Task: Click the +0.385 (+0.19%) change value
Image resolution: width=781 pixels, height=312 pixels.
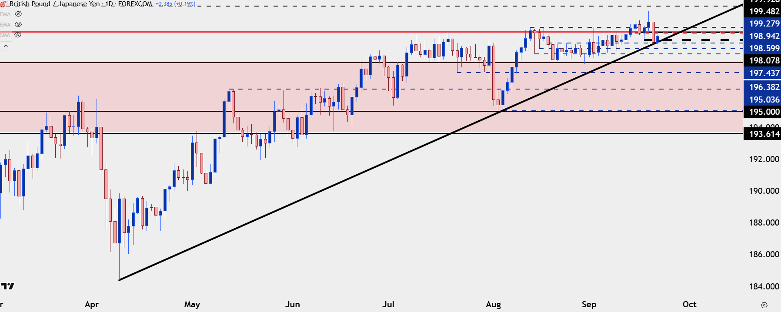Action: pos(176,4)
